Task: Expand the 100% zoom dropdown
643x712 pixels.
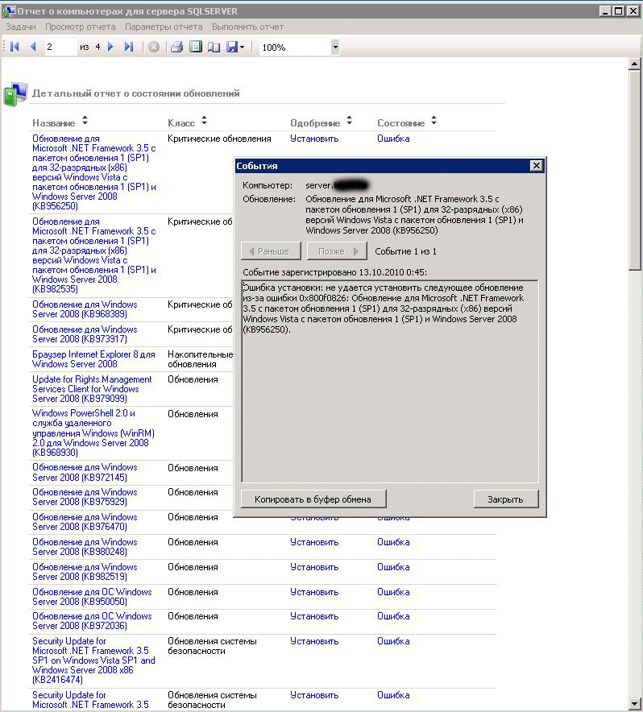Action: [x=335, y=48]
